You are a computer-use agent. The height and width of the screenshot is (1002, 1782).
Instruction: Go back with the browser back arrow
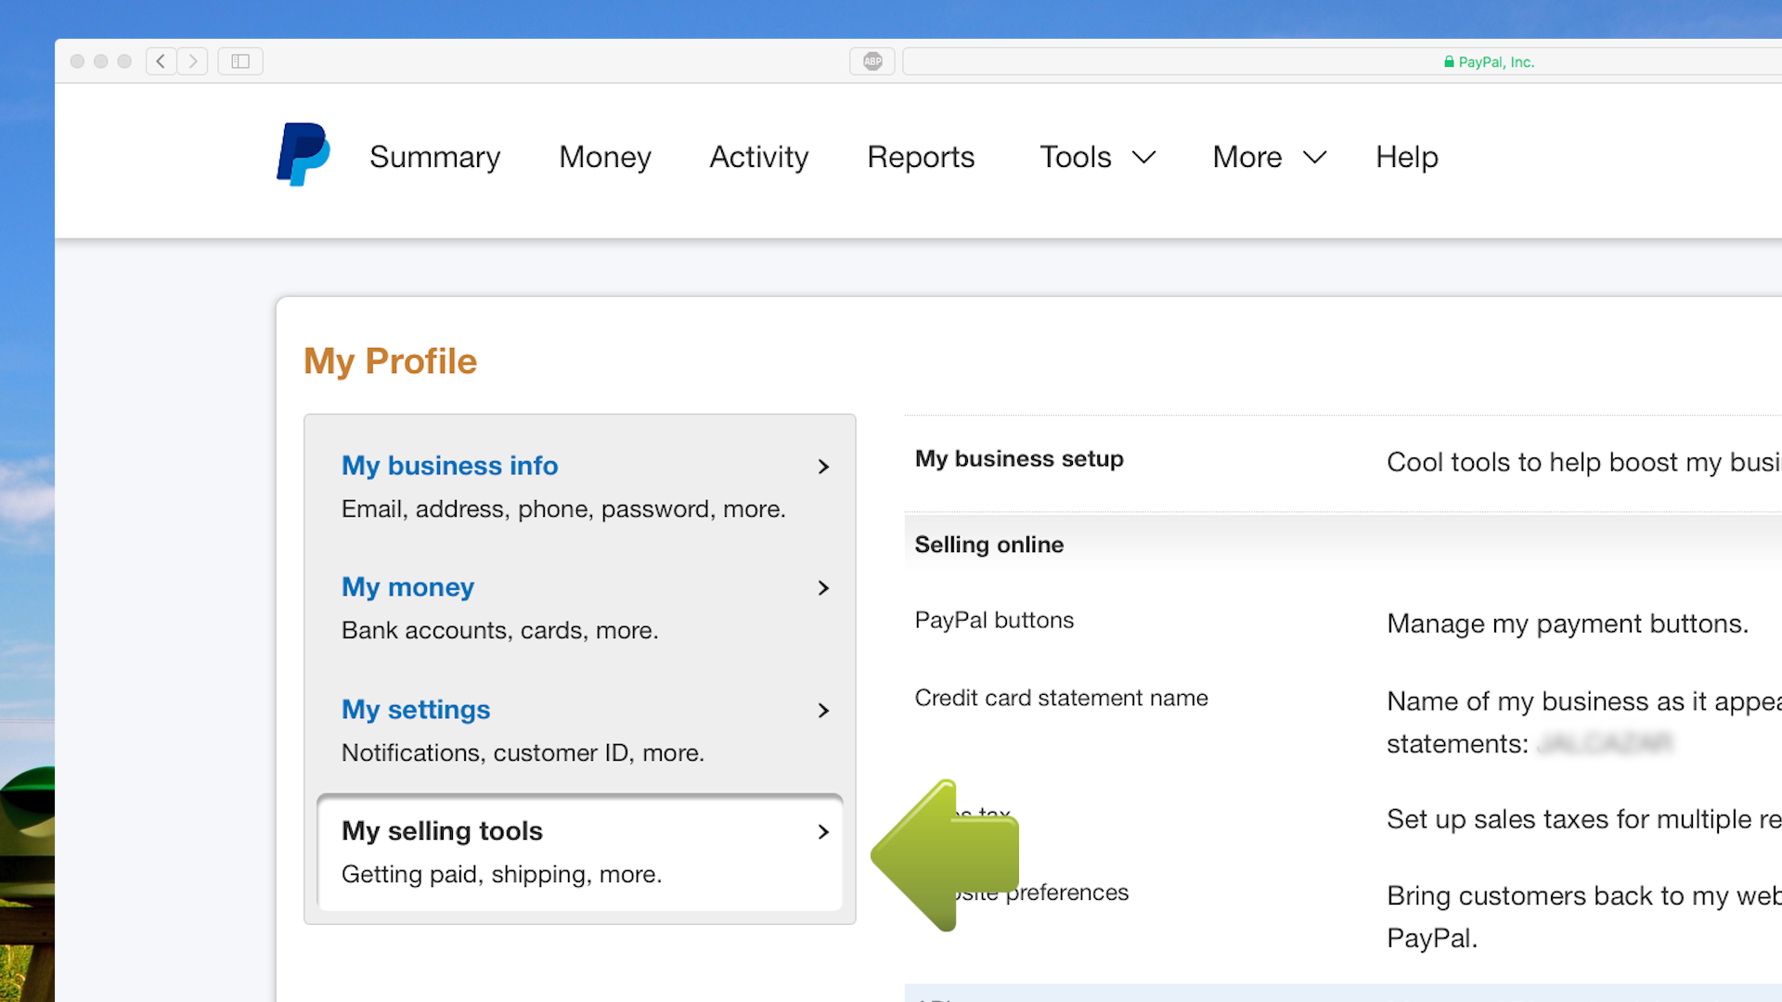161,61
